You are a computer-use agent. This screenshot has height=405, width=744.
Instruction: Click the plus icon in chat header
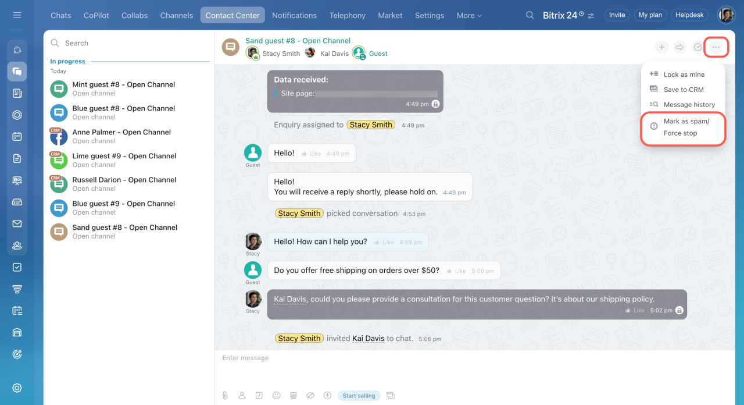coord(661,47)
